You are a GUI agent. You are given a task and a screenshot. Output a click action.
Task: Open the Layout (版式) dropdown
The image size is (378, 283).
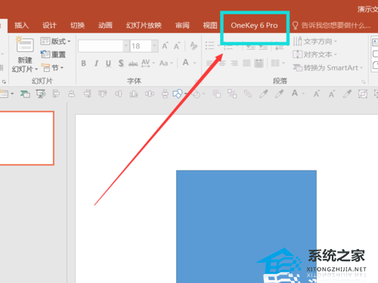click(55, 41)
